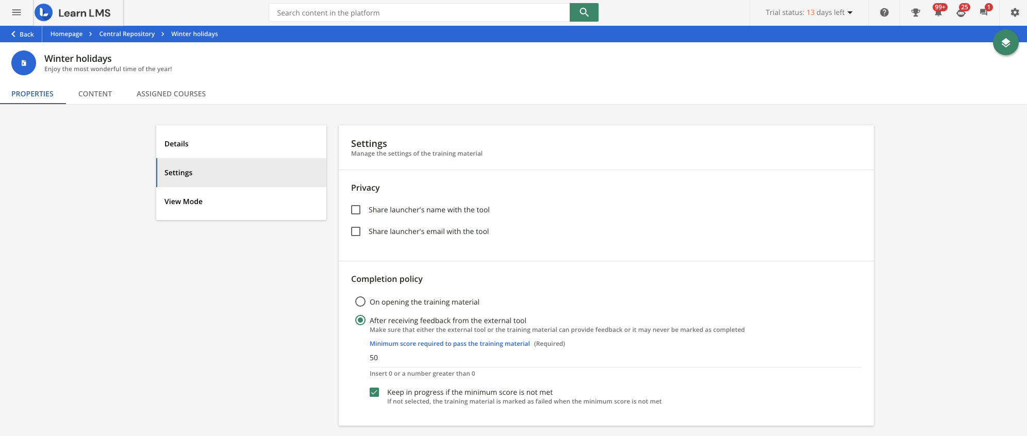Expand the Trial status dropdown

click(808, 12)
